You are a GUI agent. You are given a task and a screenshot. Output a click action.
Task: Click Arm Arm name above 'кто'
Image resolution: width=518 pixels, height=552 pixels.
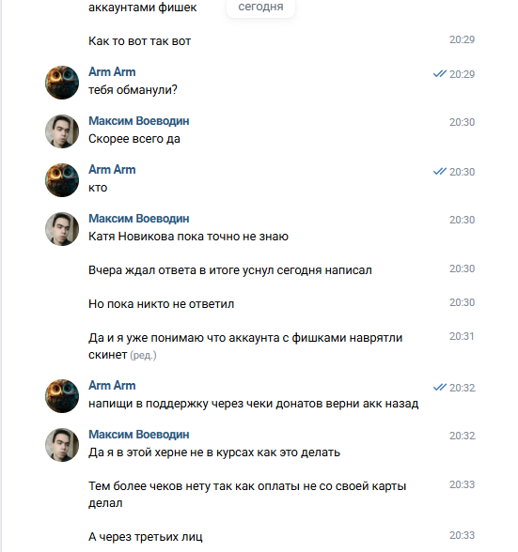pyautogui.click(x=112, y=169)
